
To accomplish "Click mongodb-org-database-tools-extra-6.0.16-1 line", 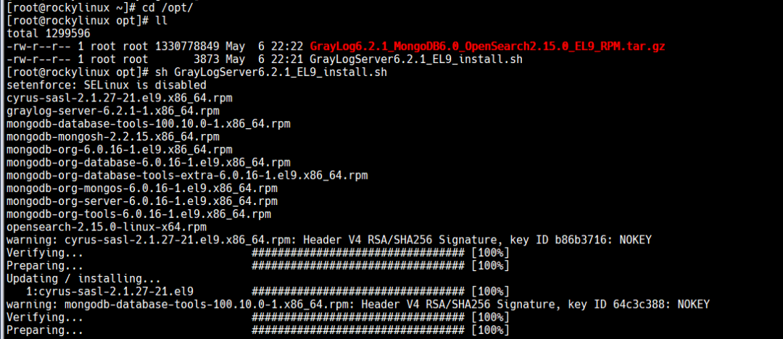I will point(187,177).
